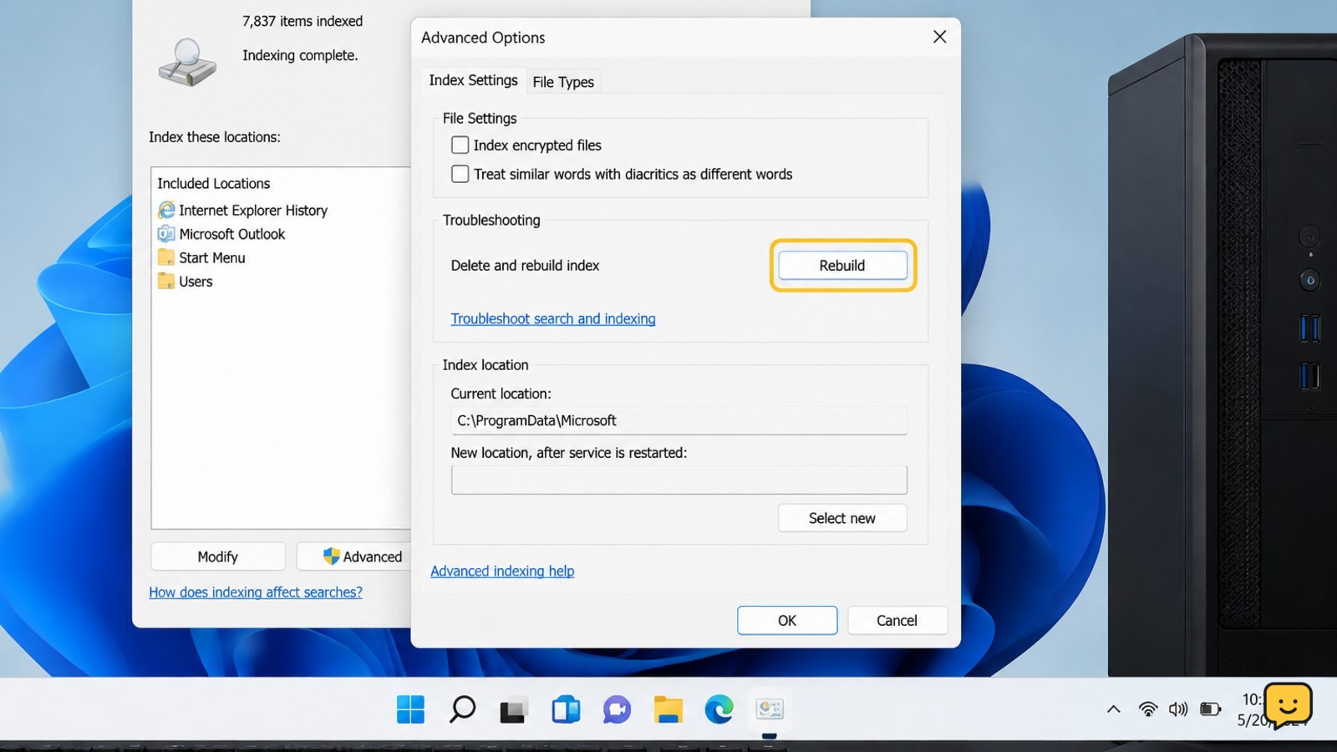Open Advanced indexing help link
This screenshot has width=1337, height=752.
tap(502, 571)
